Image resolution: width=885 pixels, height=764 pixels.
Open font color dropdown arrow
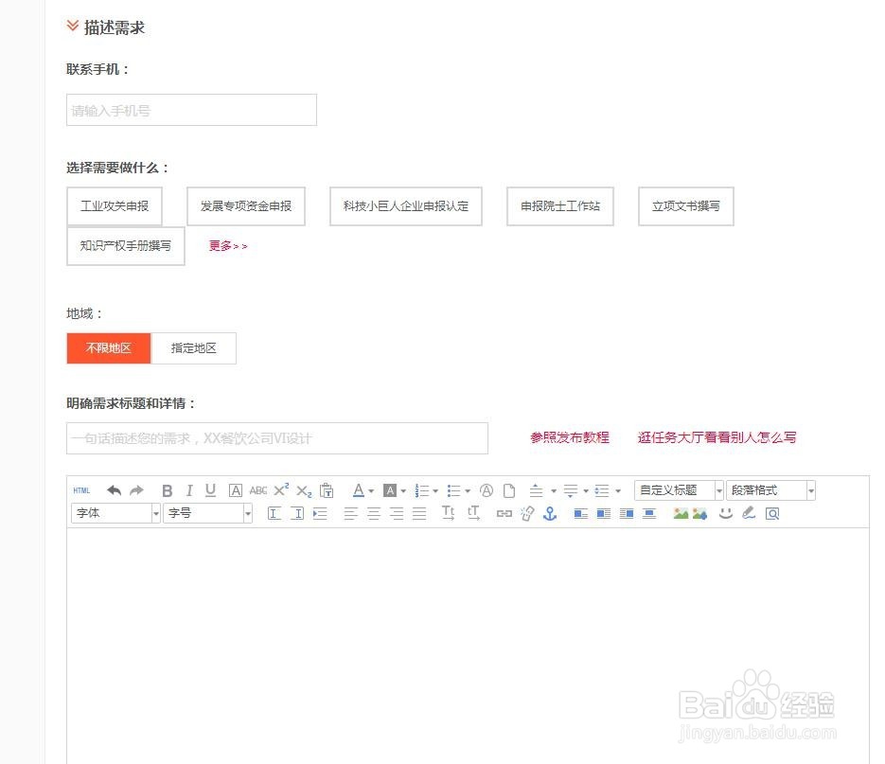[371, 491]
